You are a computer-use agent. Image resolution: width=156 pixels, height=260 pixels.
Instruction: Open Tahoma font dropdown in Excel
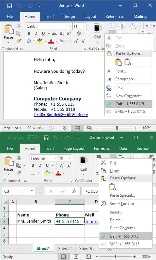coord(56,158)
